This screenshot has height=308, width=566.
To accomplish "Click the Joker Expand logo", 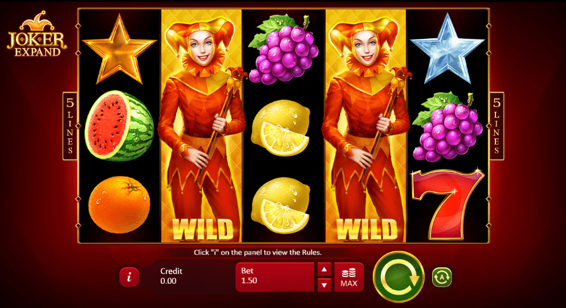I will pos(37,34).
